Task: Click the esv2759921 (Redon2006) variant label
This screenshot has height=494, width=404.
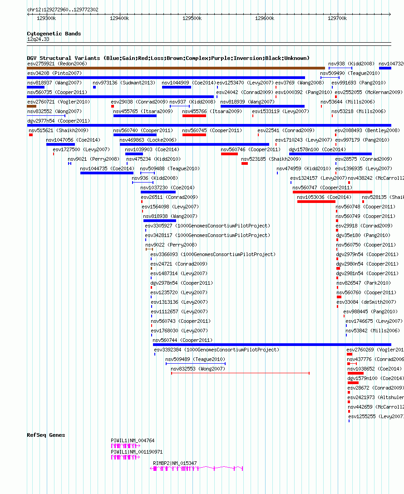Action: [x=57, y=64]
